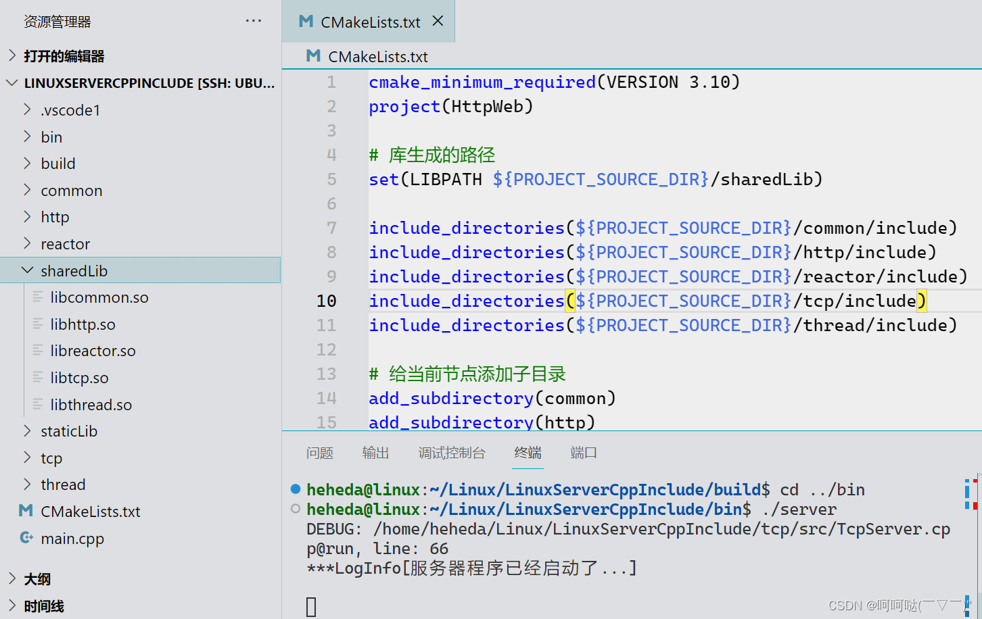This screenshot has width=982, height=619.
Task: Click the project(HttpWeb) line
Action: [451, 106]
